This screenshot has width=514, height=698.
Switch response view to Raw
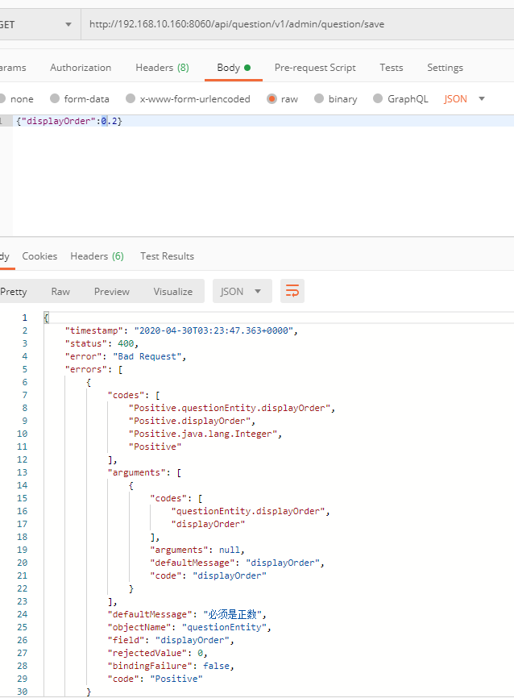[60, 292]
